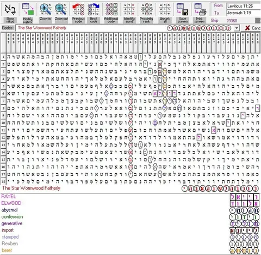261x255 pixels.
Task: Click the To field Jeremiah 1:19
Action: (244, 13)
